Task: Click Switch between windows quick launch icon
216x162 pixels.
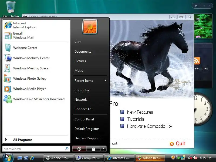Action: pyautogui.click(x=26, y=158)
